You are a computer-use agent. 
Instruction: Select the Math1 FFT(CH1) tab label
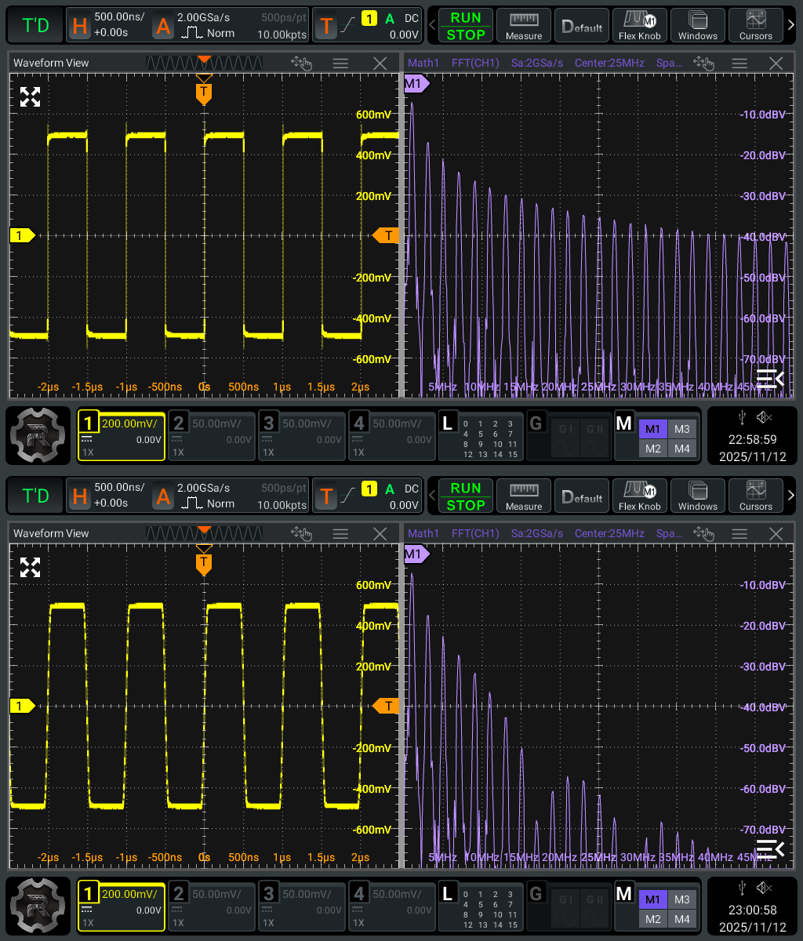[449, 63]
